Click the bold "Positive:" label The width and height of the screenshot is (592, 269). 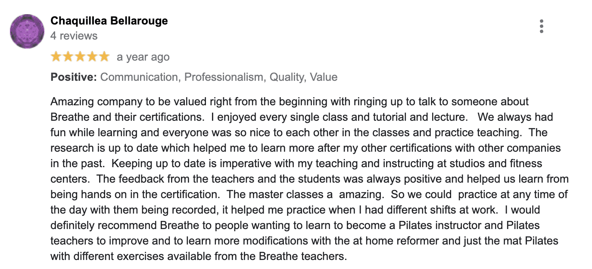coord(74,77)
